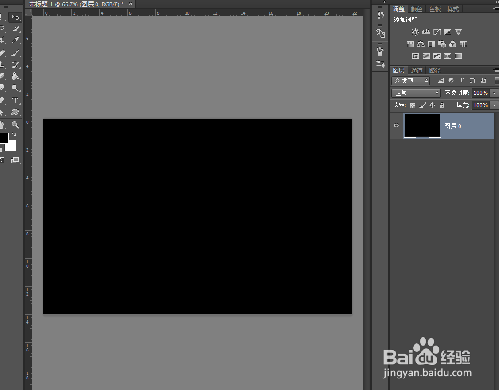Add a Hue/Saturation adjustment
The image size is (499, 390).
tap(410, 44)
